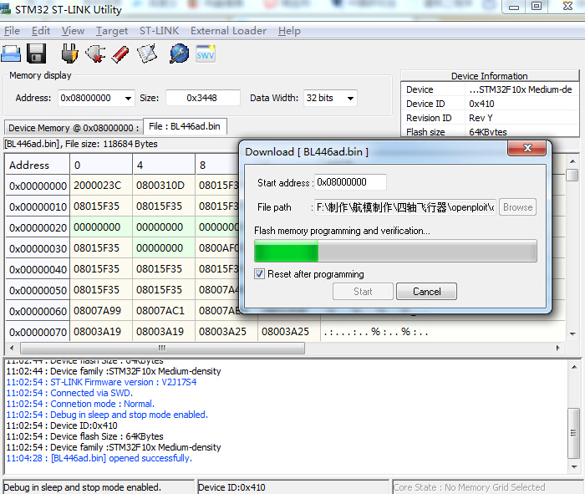
Task: Toggle Reset after programming checkbox
Action: [259, 274]
